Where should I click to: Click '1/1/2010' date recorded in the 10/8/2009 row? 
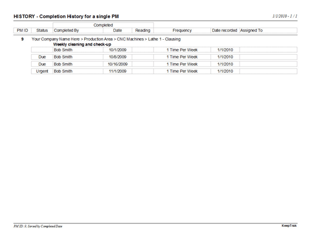(x=225, y=57)
